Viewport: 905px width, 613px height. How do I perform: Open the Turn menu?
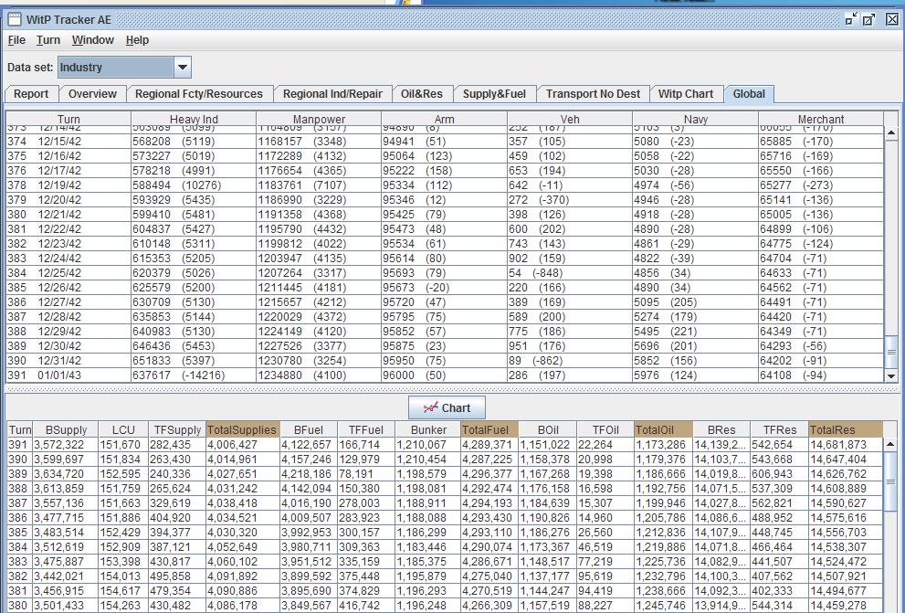pyautogui.click(x=47, y=40)
